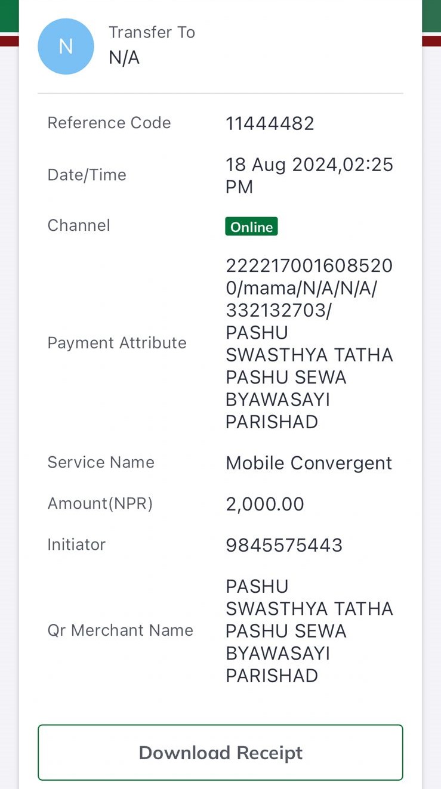Select the date 18 Aug 2024 value
Screen dimensions: 441x789
point(309,175)
